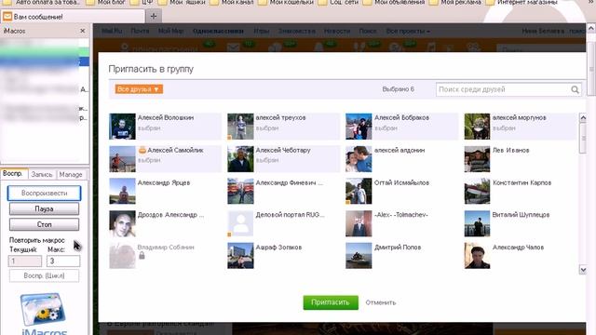Viewport: 596px width, 335px height.
Task: Click the Текущий loop value field
Action: [x=25, y=261]
